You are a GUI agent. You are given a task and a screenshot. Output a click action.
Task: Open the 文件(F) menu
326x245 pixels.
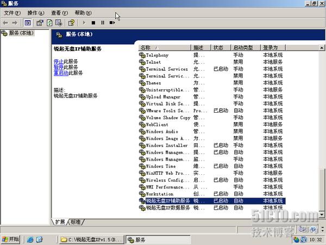click(x=12, y=13)
